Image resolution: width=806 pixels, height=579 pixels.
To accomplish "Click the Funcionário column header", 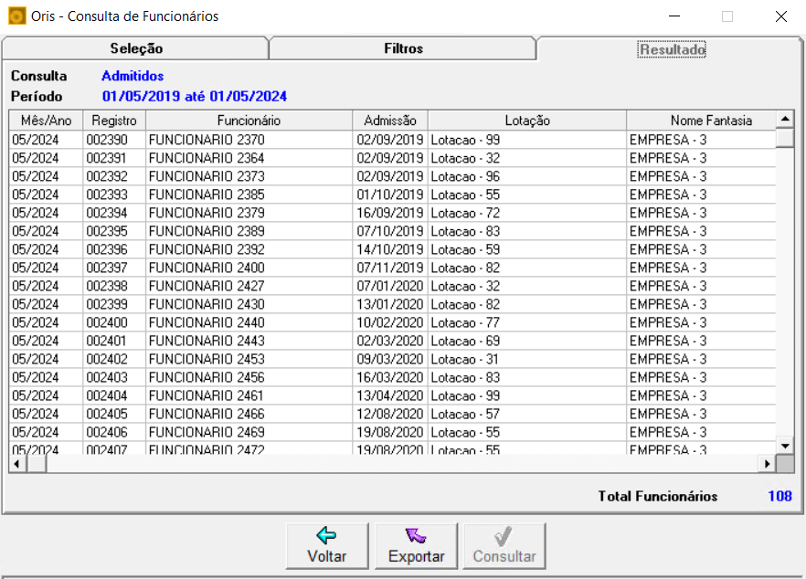I will coord(249,121).
